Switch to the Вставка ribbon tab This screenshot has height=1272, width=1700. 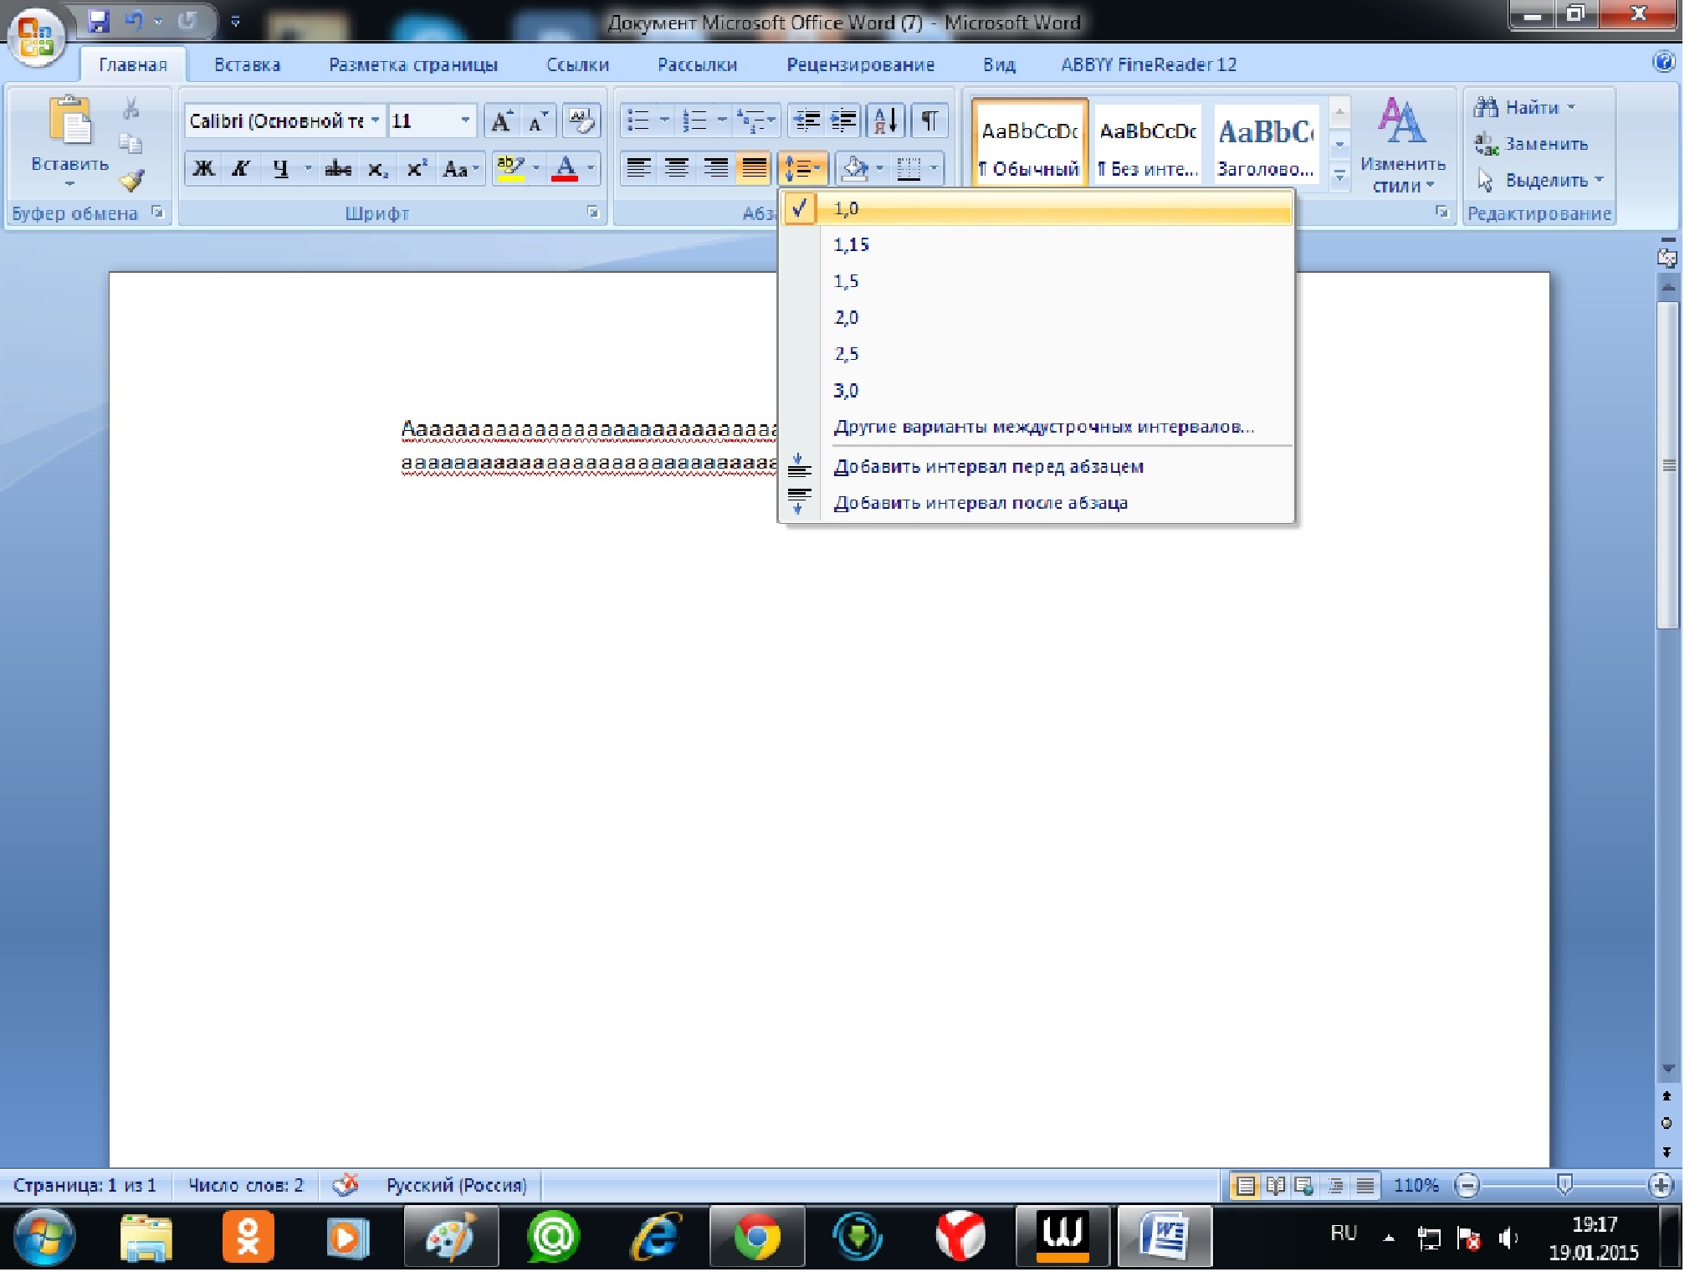247,65
